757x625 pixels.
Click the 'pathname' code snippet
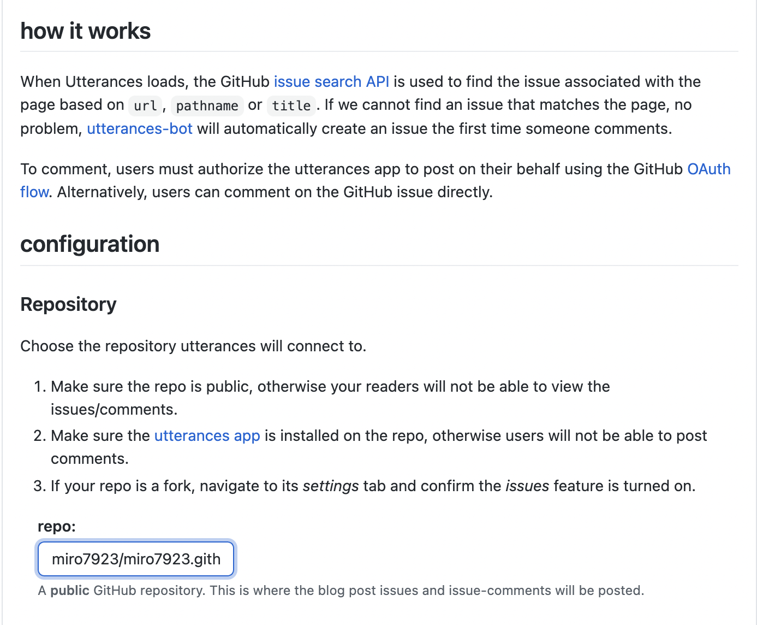(207, 105)
